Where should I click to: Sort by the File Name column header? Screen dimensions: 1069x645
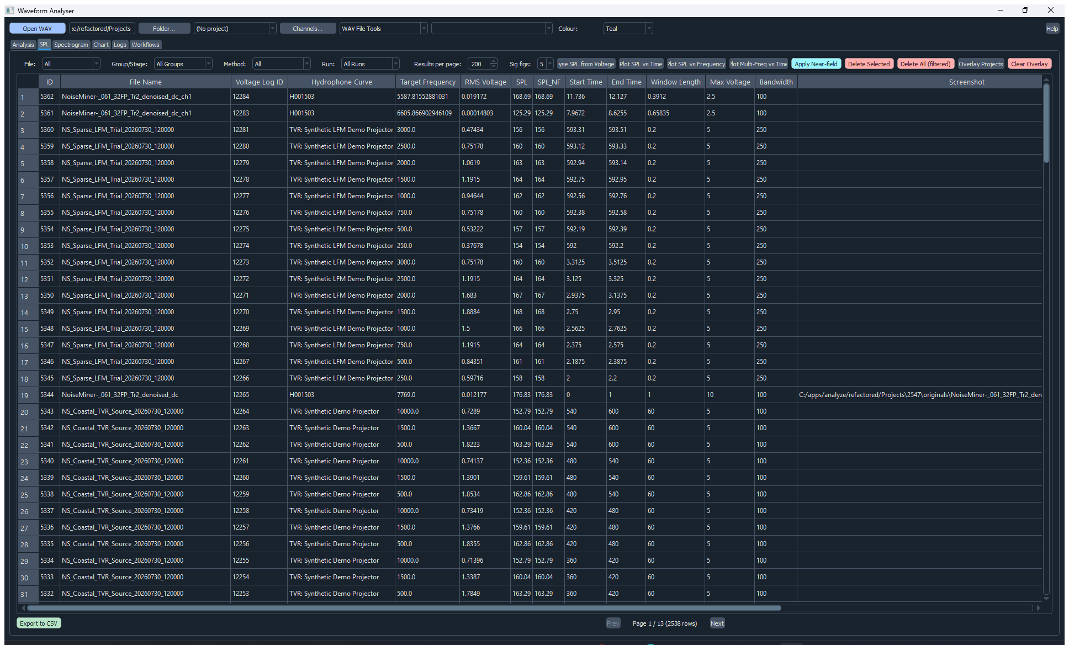(145, 82)
